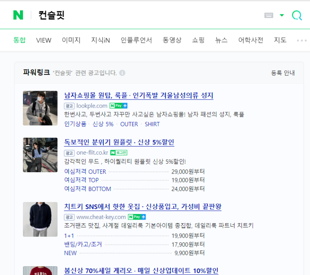Expand more tabs with three dots
310x275 pixels.
302,41
